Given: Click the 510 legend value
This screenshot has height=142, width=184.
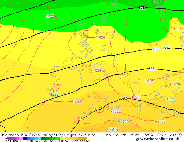Looking at the screenshot, I should [x=30, y=141].
